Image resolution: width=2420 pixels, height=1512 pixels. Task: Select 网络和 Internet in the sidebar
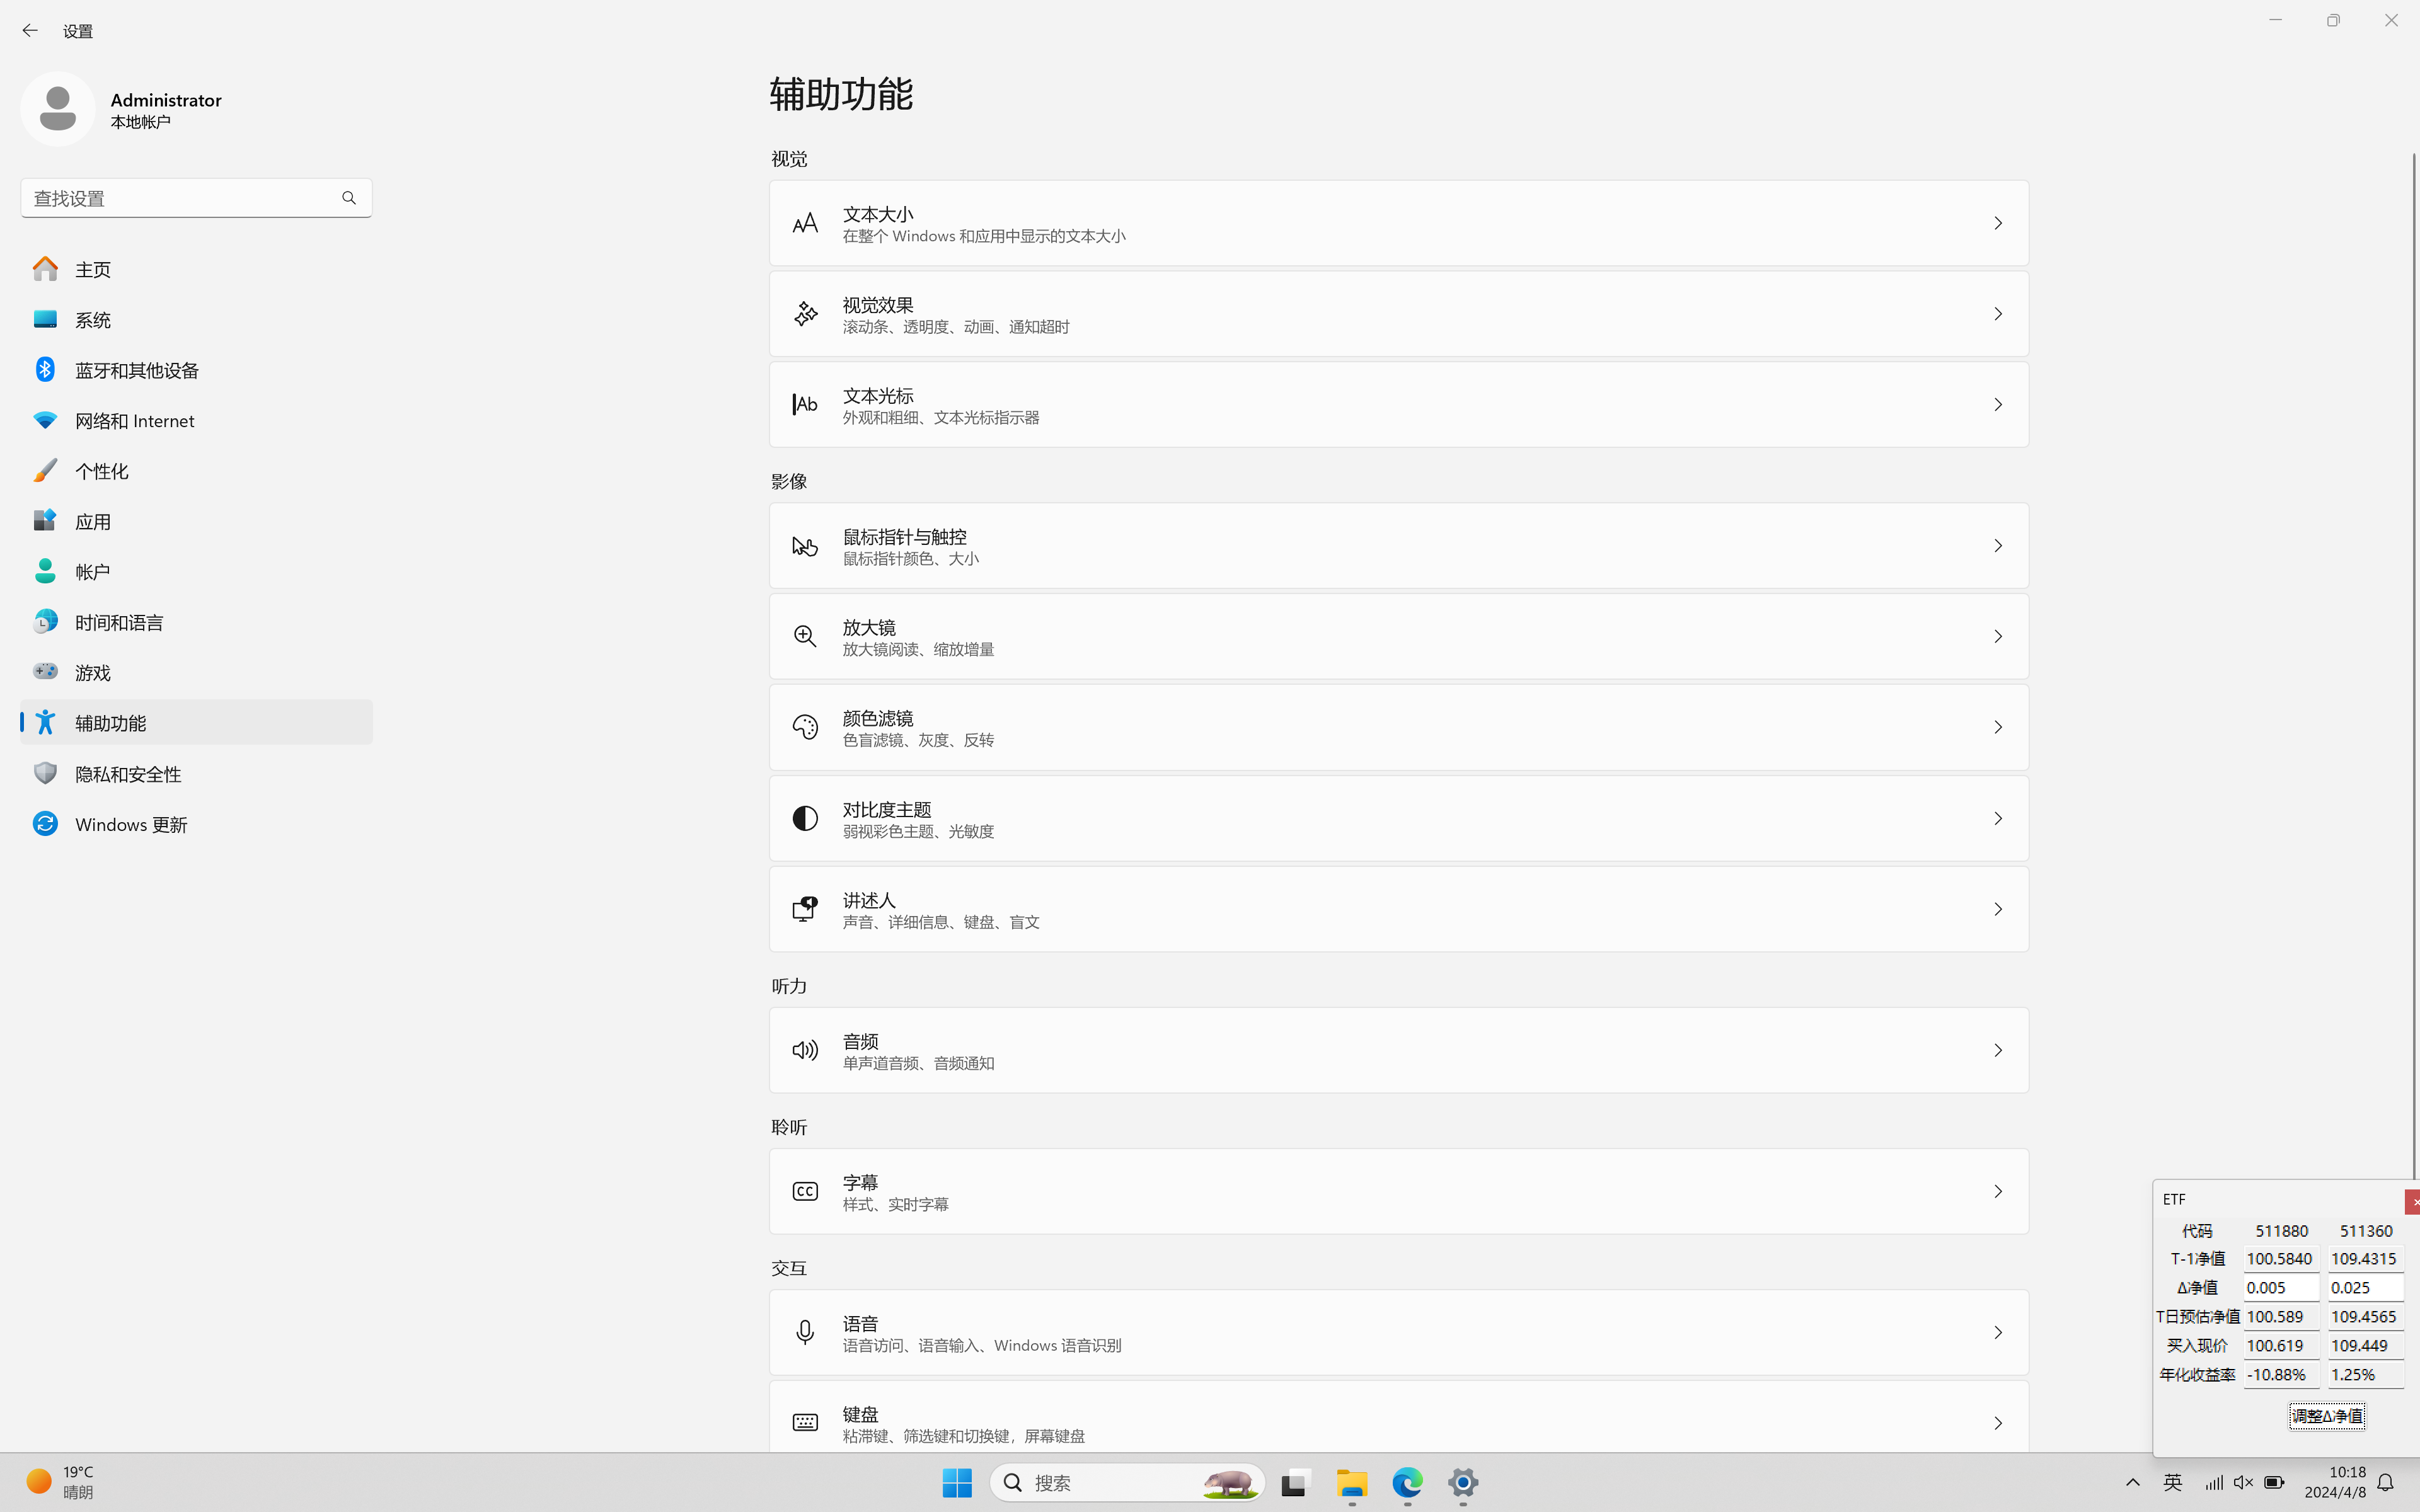coord(134,421)
